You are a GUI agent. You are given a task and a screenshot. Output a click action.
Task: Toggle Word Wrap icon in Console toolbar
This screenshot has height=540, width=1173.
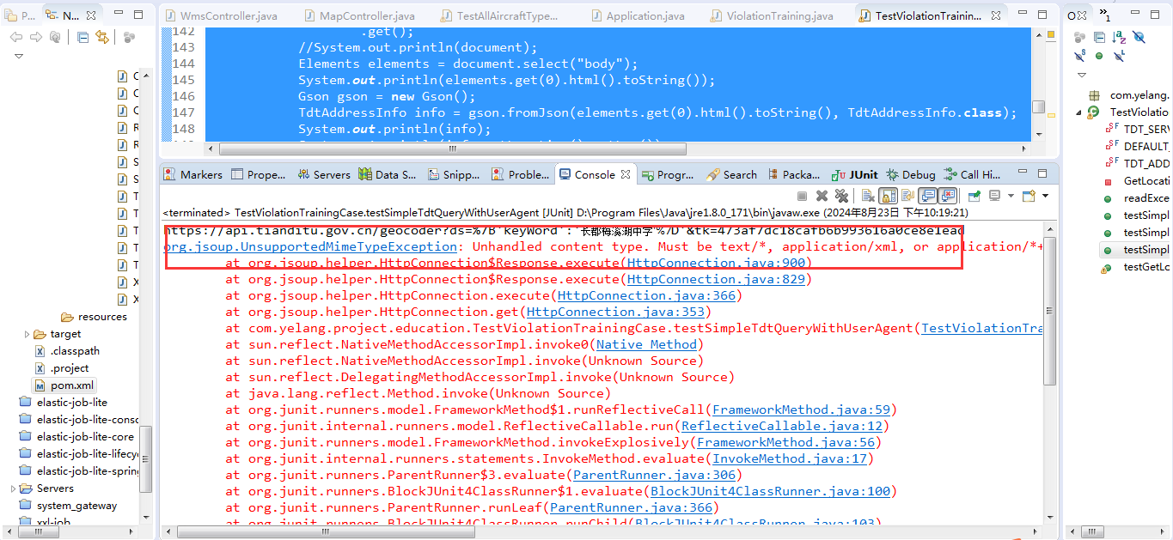pos(907,196)
